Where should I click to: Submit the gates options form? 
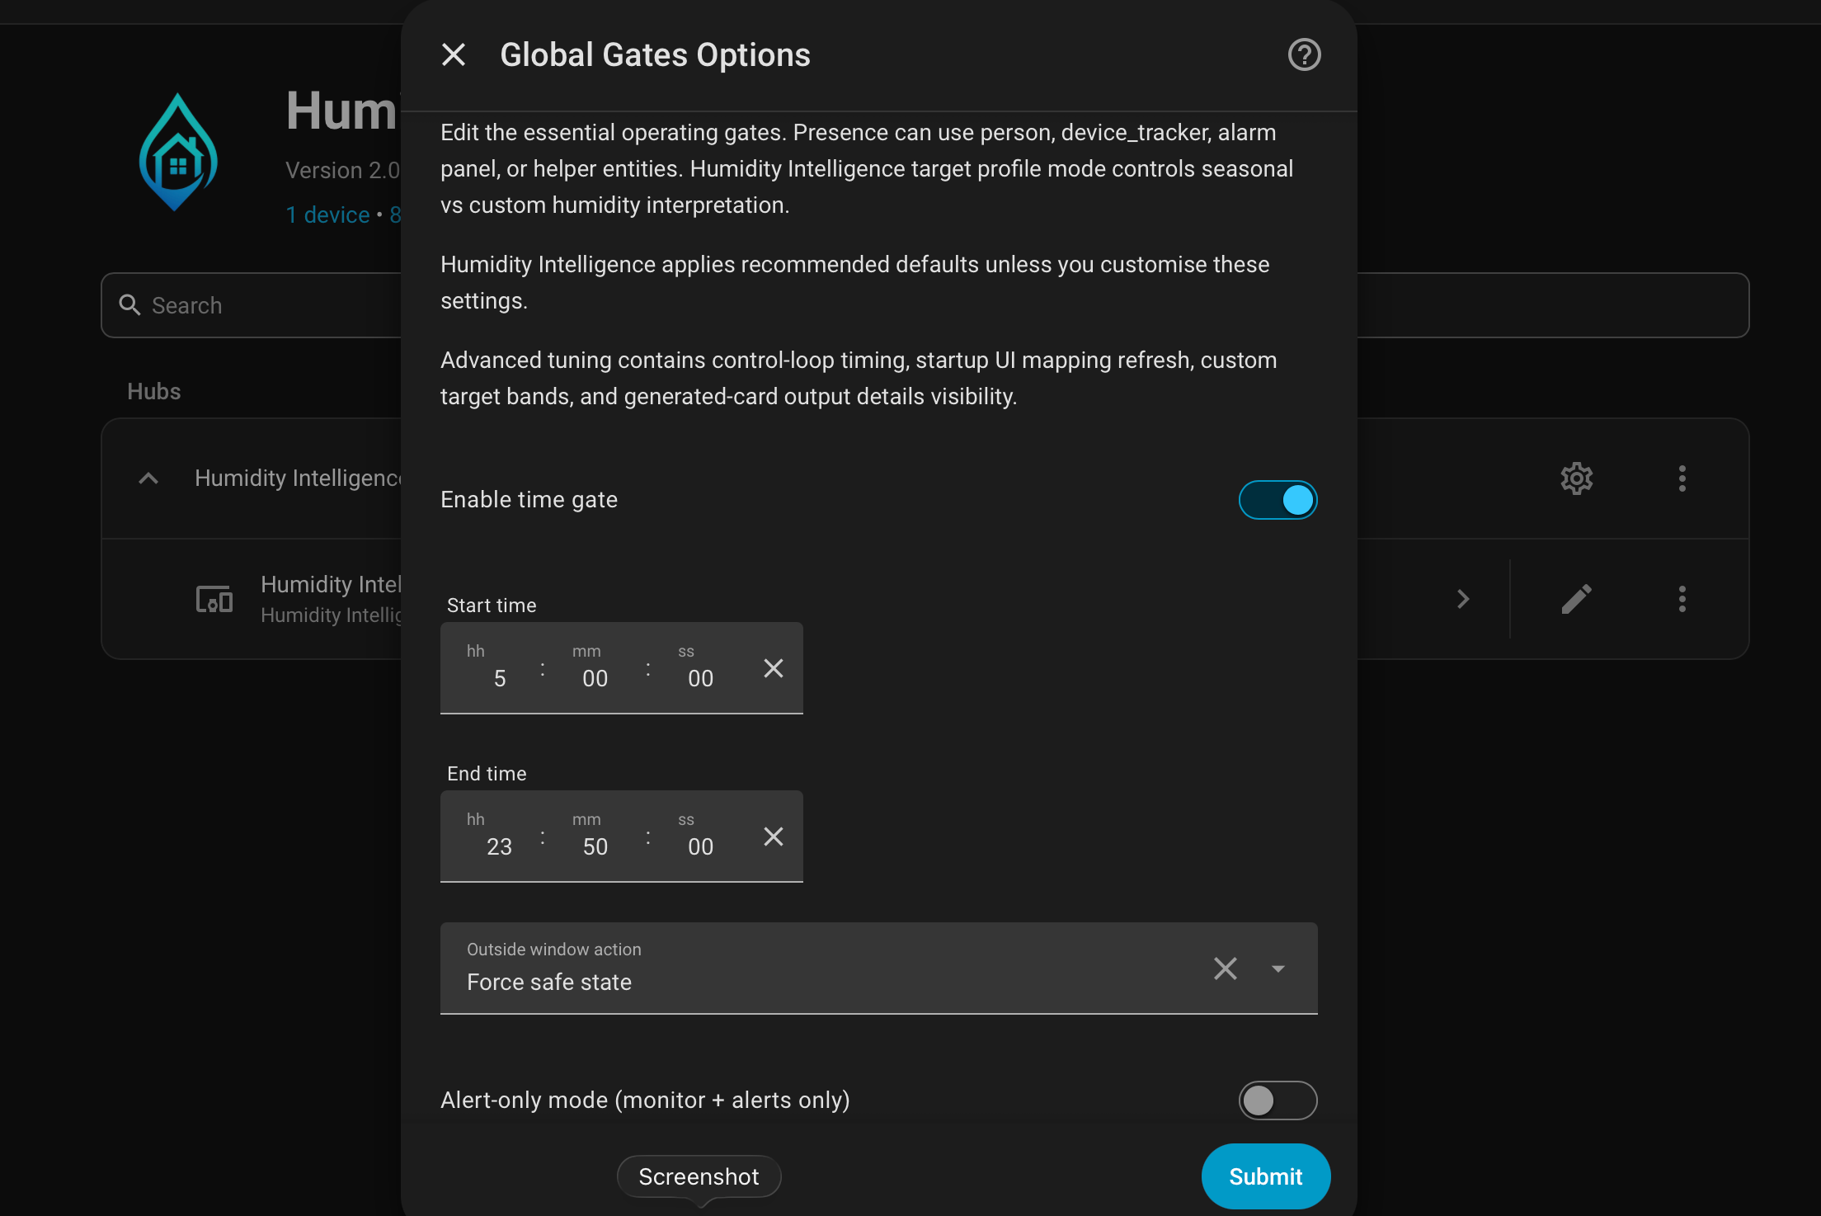pos(1265,1176)
